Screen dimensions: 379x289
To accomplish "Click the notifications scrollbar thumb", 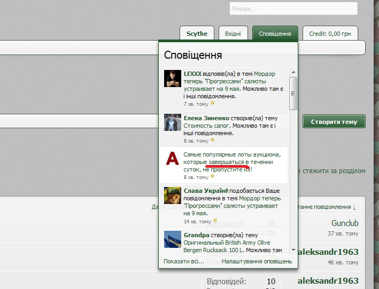I will (293, 93).
